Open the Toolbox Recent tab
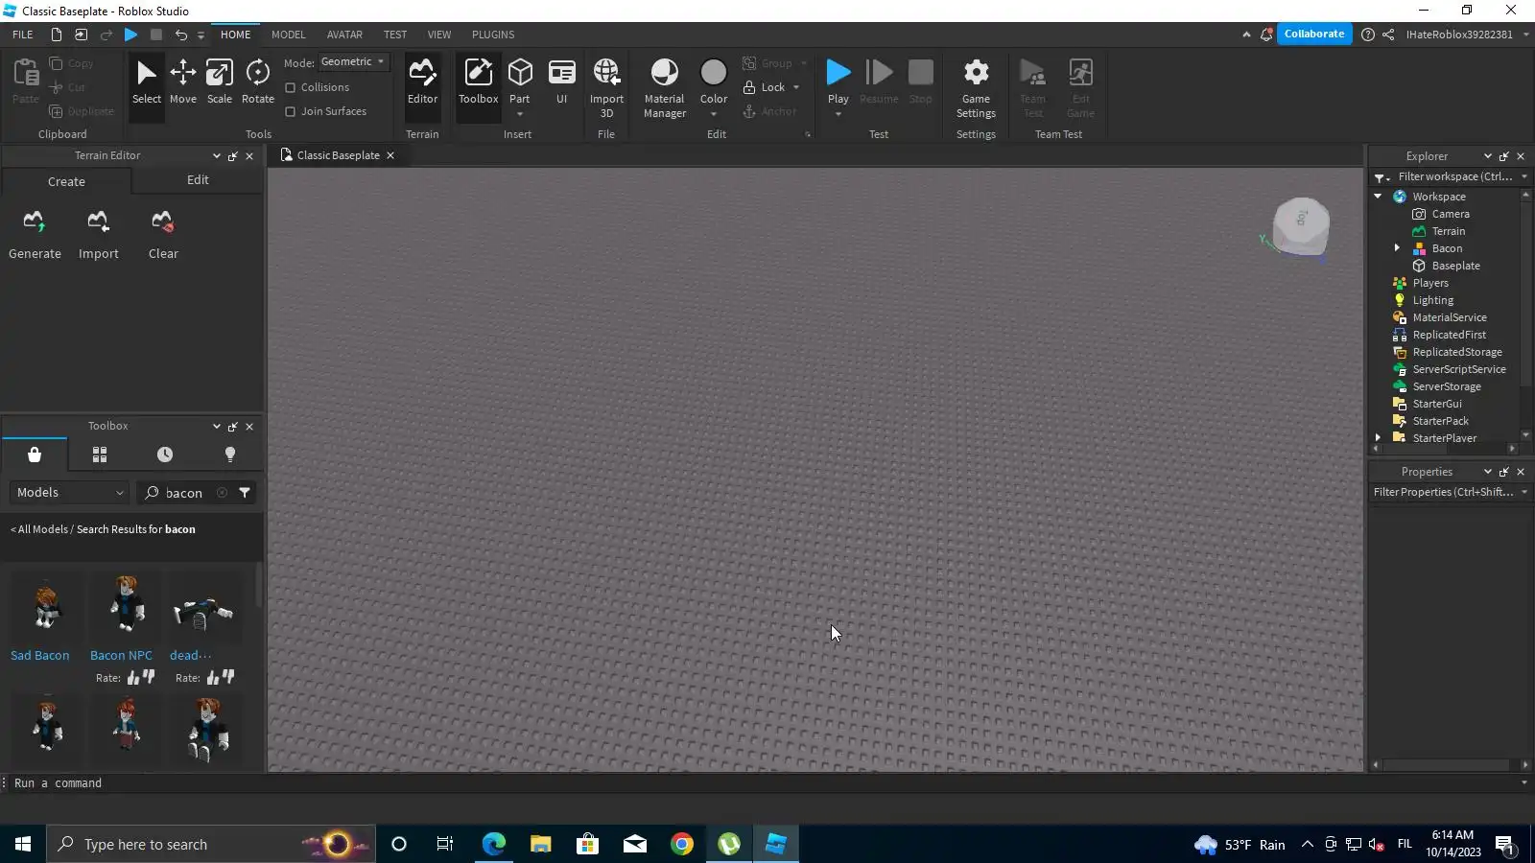The width and height of the screenshot is (1535, 863). (165, 455)
